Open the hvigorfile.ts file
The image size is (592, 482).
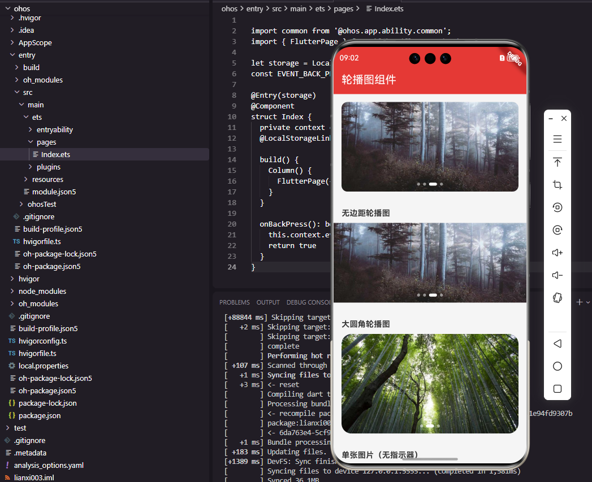pyautogui.click(x=40, y=241)
